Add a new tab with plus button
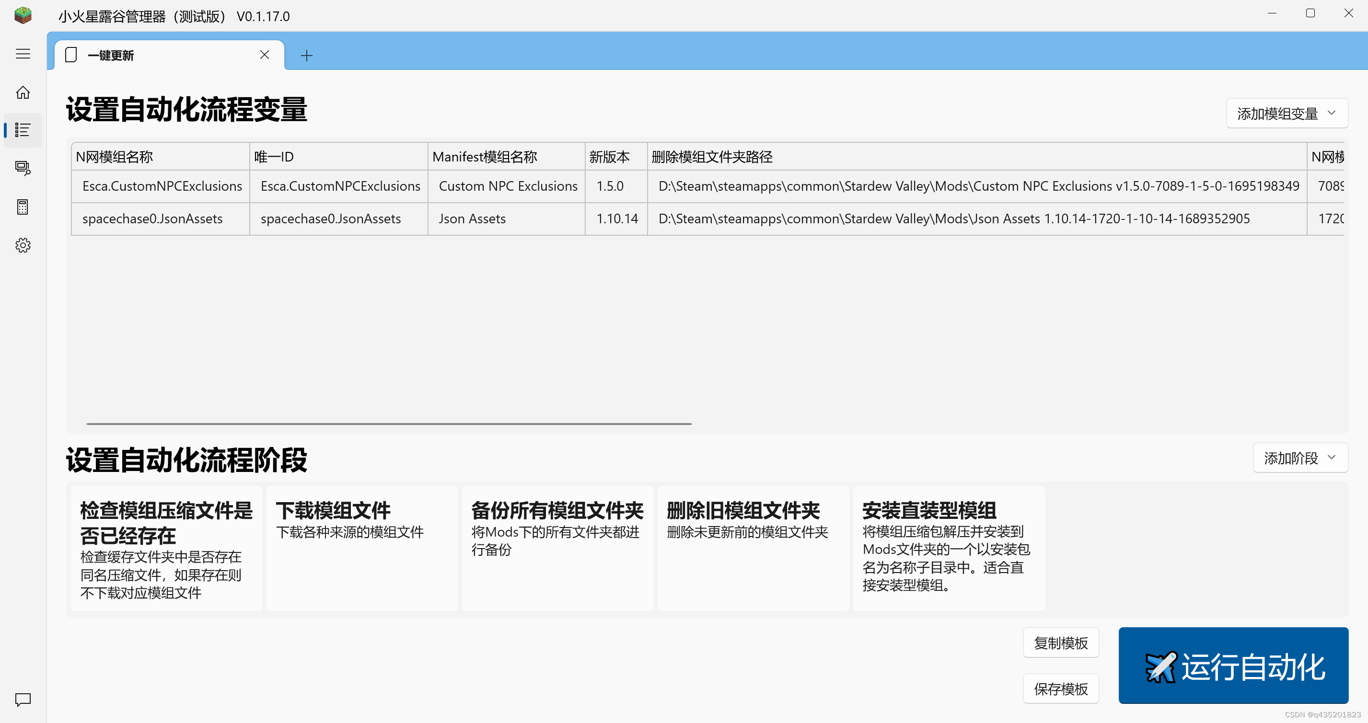1368x723 pixels. pyautogui.click(x=306, y=55)
